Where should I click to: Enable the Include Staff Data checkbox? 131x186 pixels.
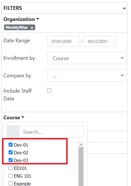[x=49, y=91]
